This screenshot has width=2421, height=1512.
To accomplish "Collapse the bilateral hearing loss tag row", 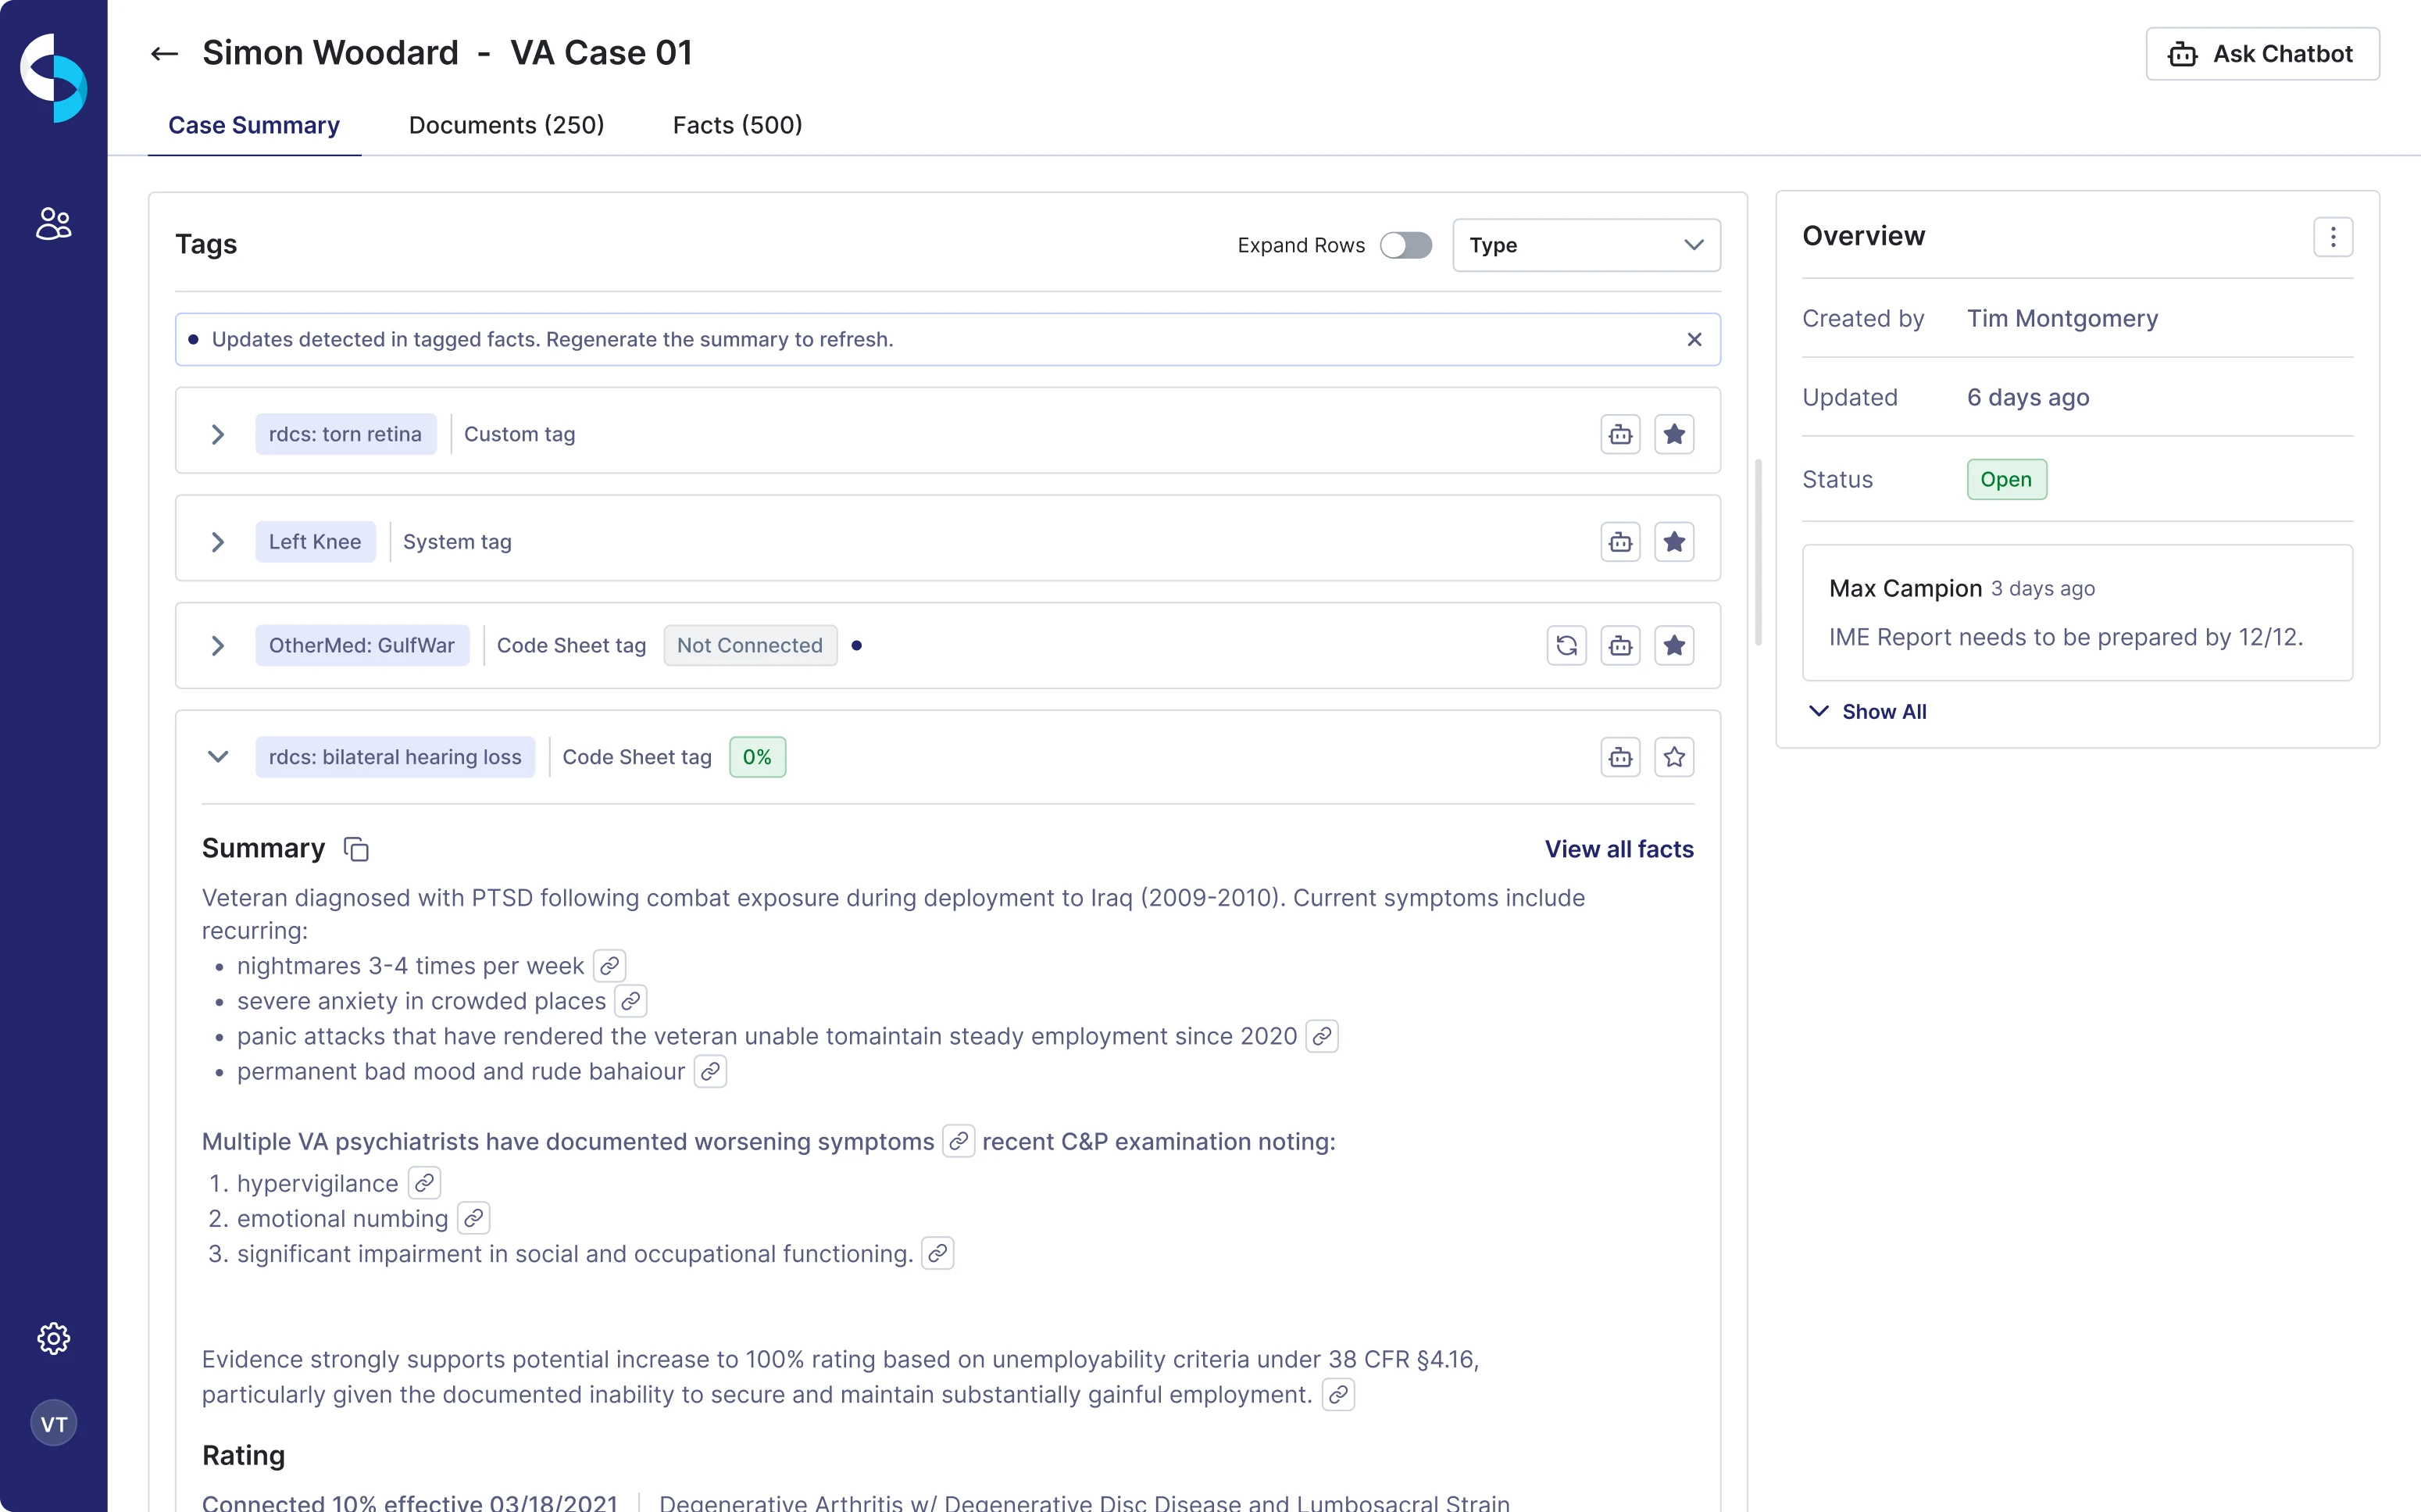I will coord(218,757).
